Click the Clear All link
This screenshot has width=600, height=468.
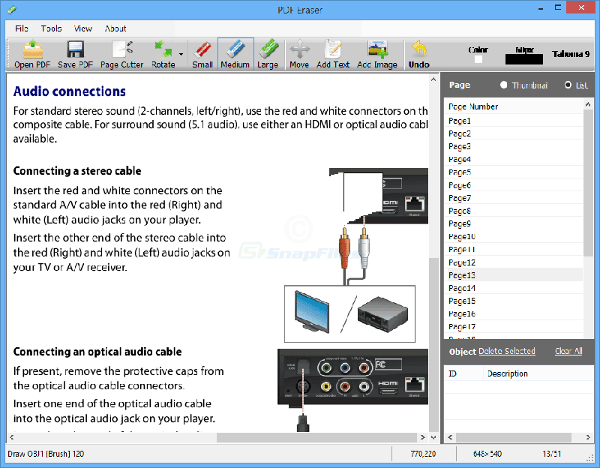tap(568, 351)
